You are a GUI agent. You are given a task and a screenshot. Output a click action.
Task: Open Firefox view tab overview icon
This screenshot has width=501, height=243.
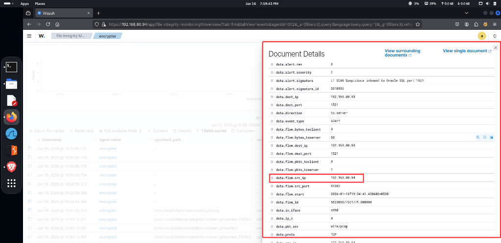click(x=28, y=13)
